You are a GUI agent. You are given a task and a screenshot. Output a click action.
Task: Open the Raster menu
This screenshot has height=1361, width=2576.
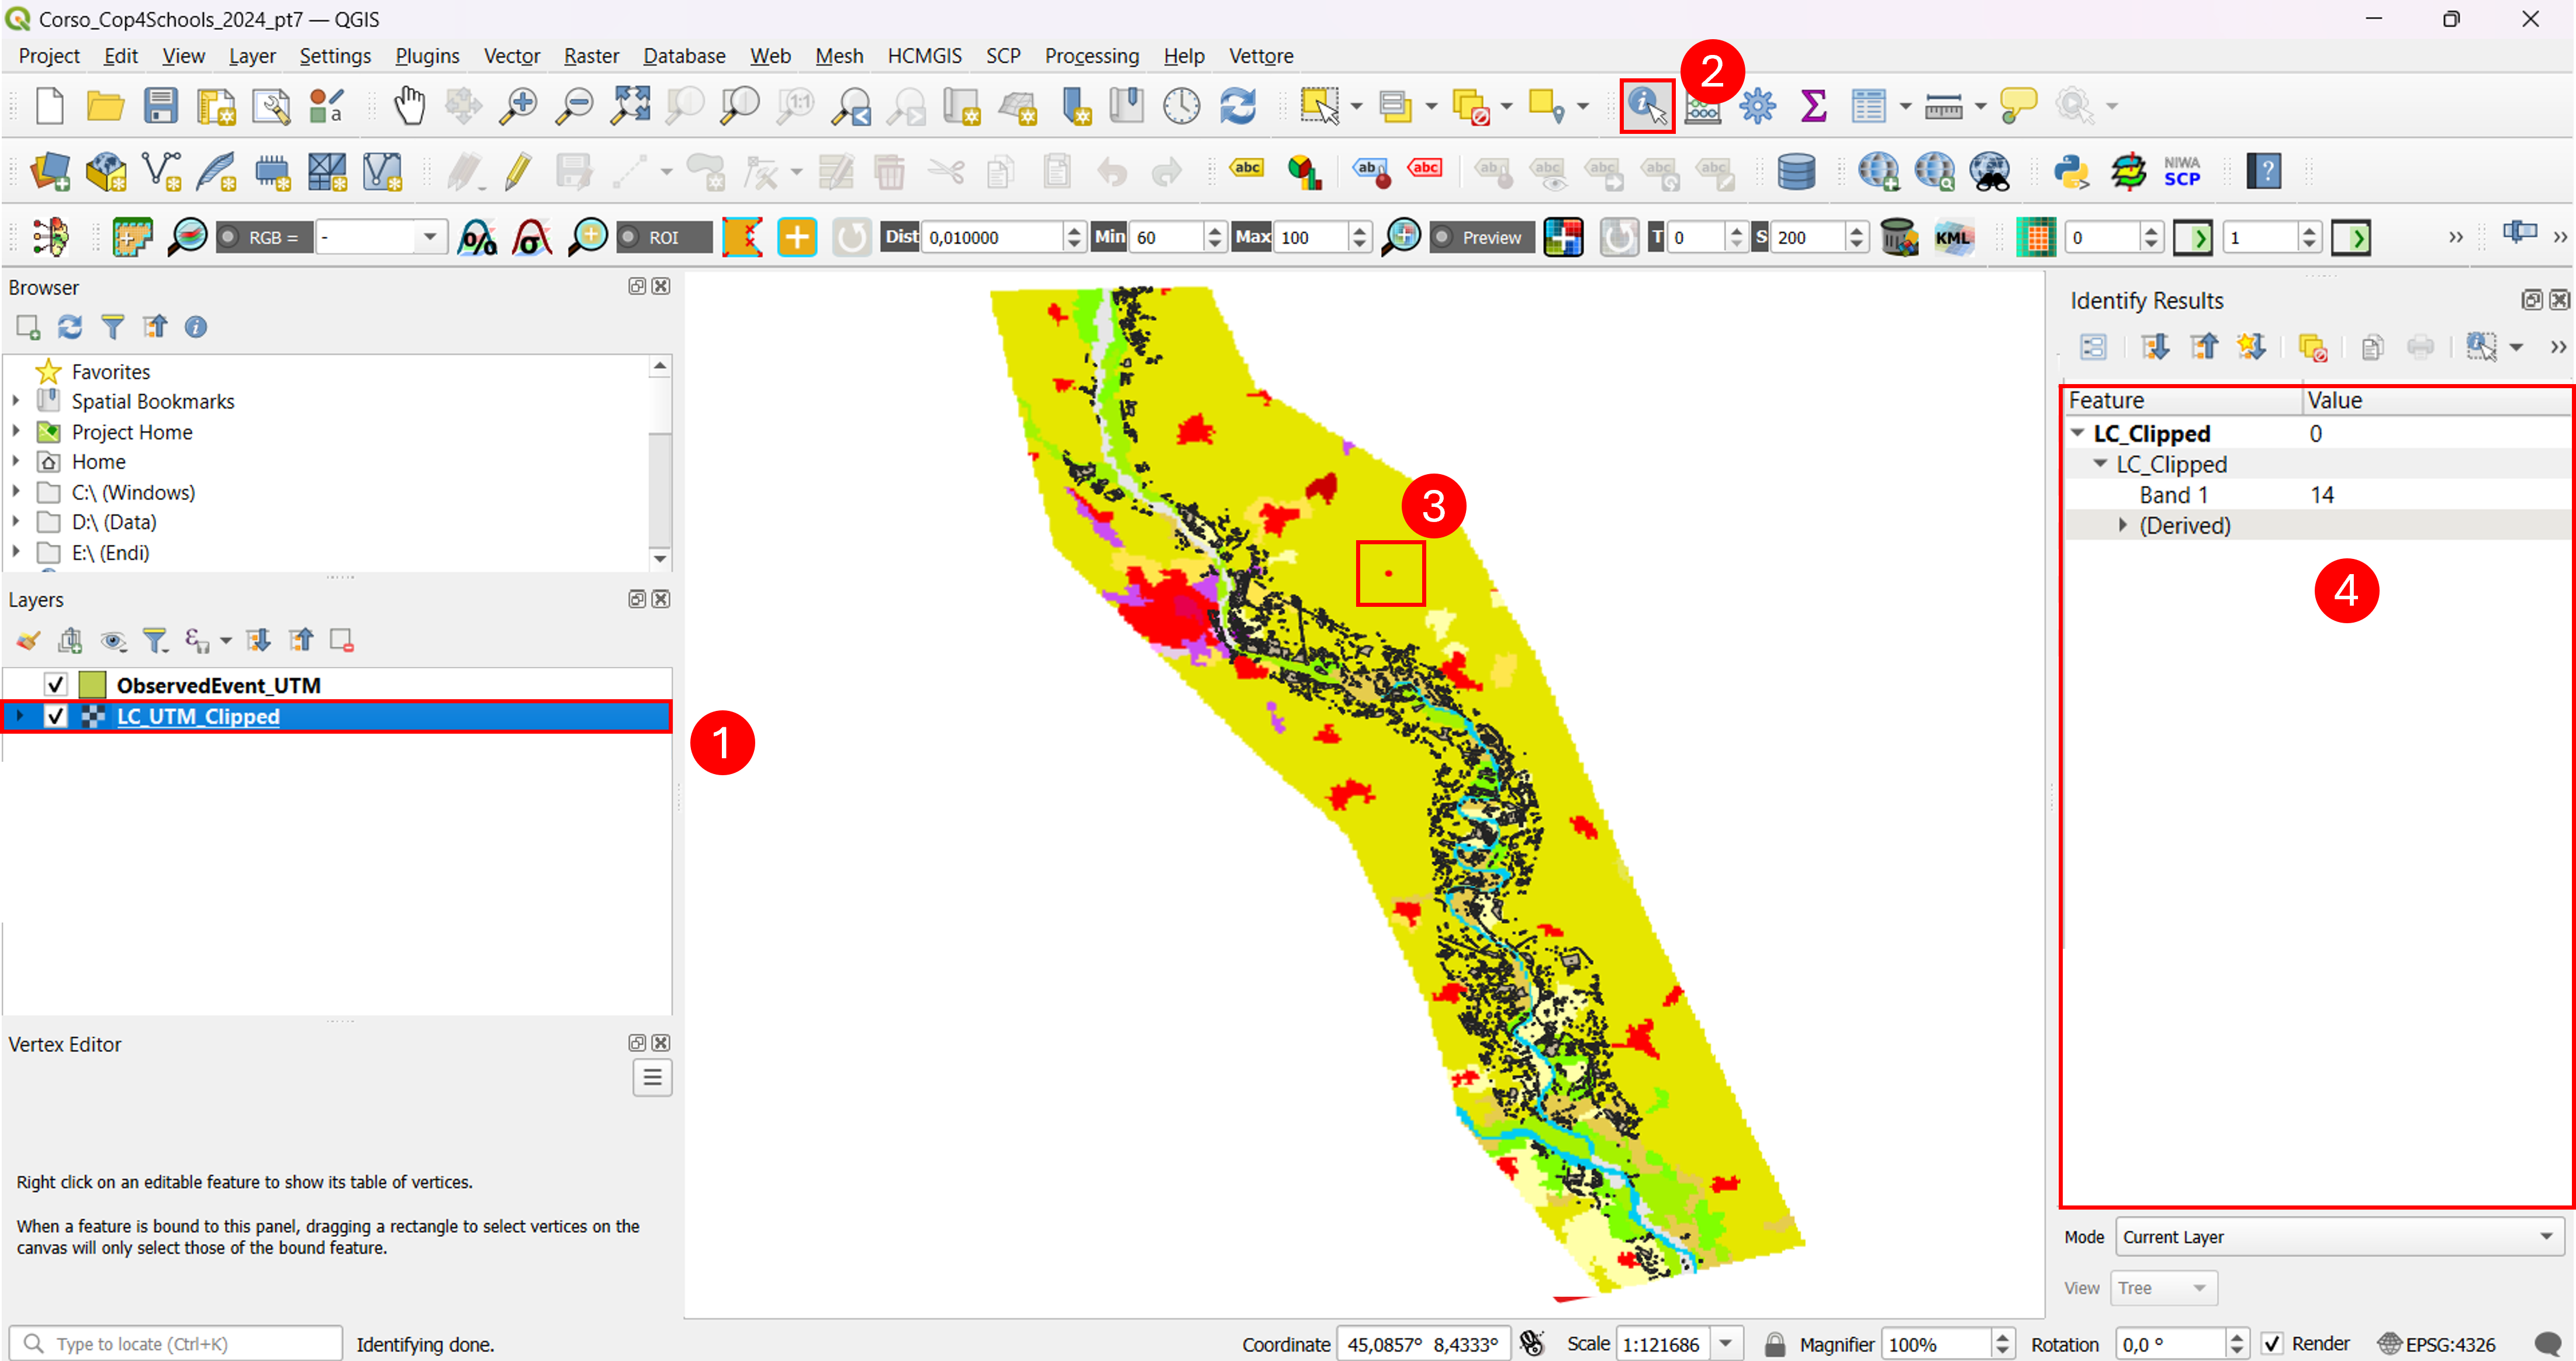click(x=591, y=56)
